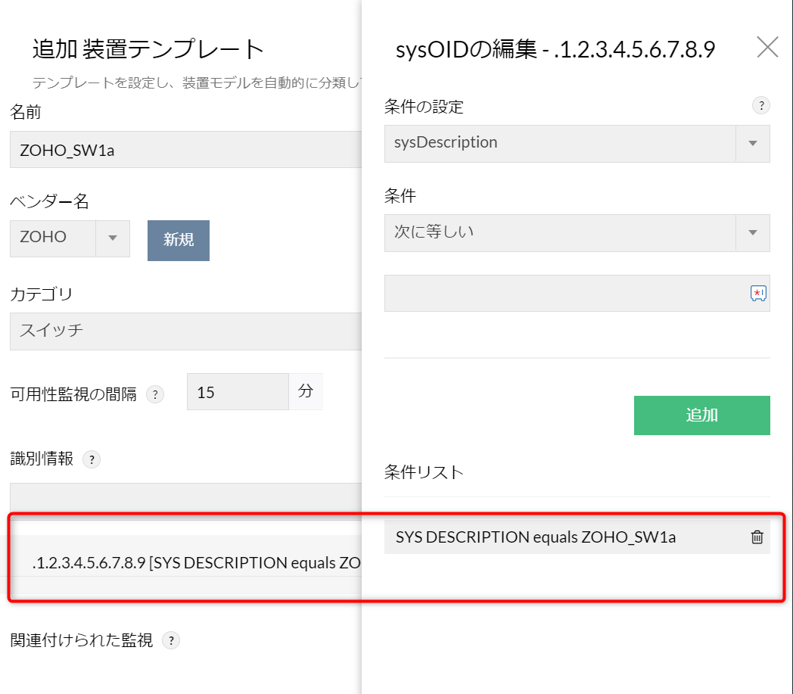Click the 分 unit label

click(306, 391)
